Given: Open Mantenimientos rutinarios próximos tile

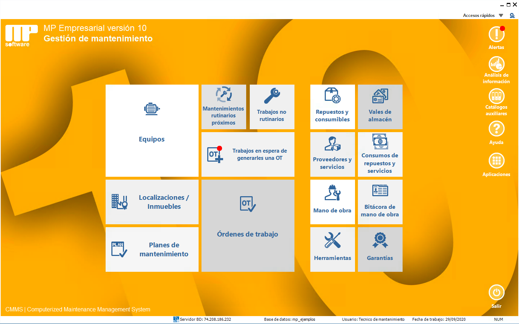Looking at the screenshot, I should tap(224, 107).
